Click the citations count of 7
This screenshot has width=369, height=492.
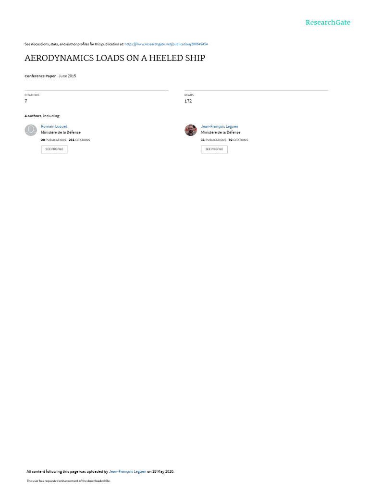pyautogui.click(x=26, y=101)
